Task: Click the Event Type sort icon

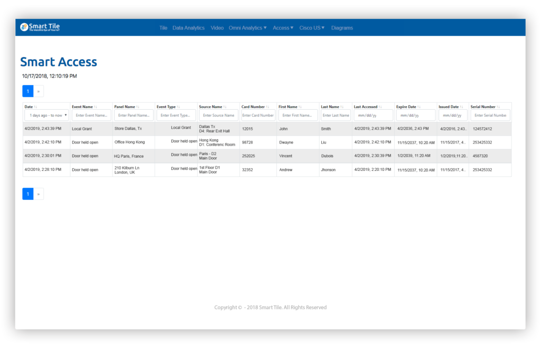Action: [x=179, y=106]
